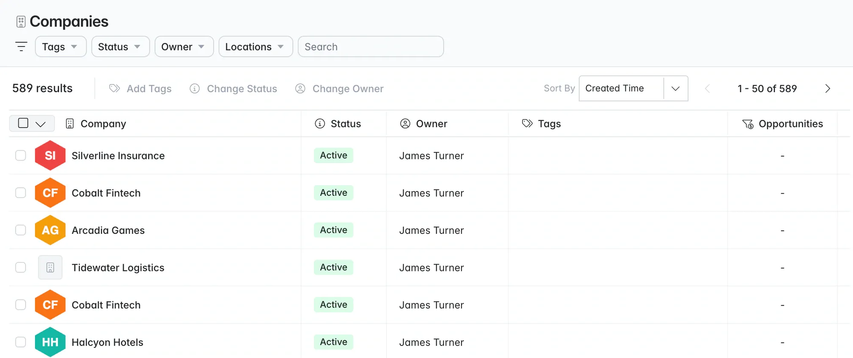
Task: Open the Sort By Created Time dropdown
Action: 633,88
